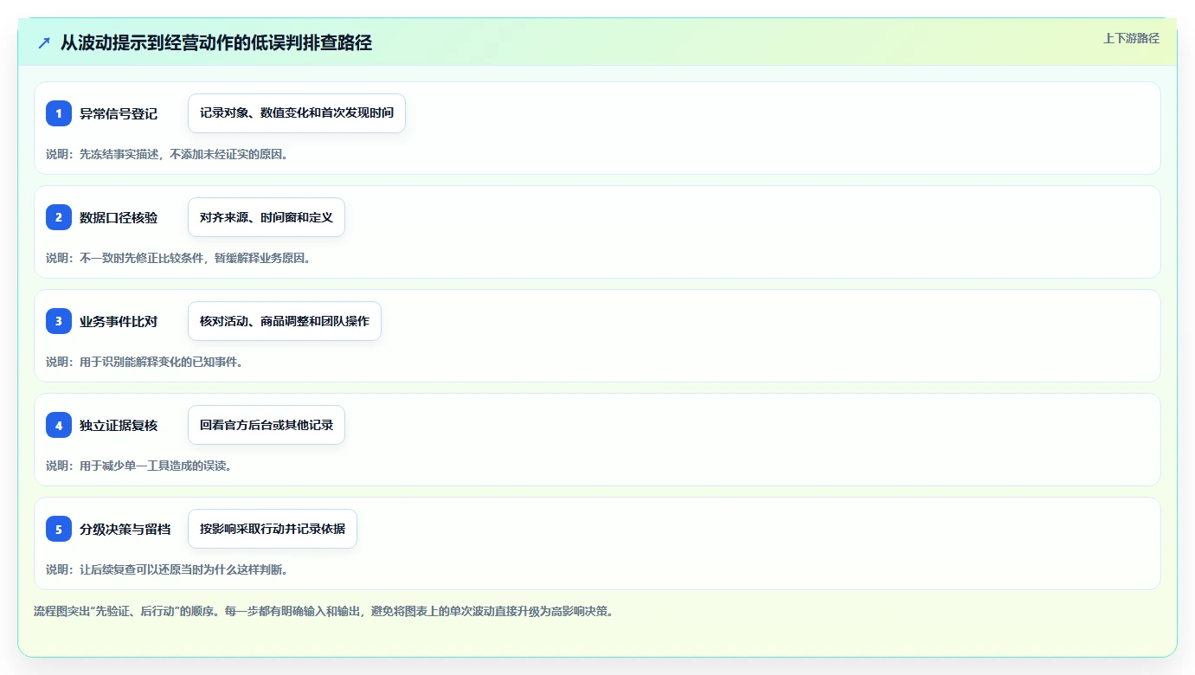Click the step 1 number badge

[x=59, y=113]
